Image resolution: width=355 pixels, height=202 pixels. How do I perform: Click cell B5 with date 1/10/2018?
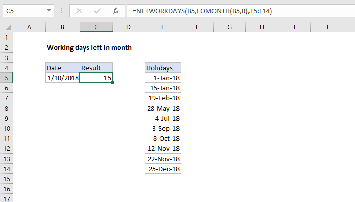pyautogui.click(x=62, y=78)
